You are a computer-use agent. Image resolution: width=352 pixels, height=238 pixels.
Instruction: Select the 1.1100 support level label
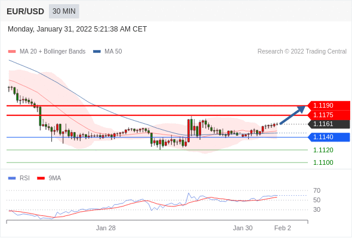[323, 162]
